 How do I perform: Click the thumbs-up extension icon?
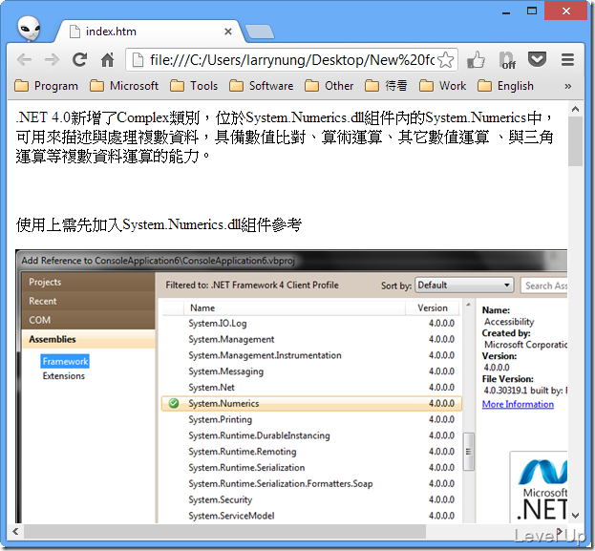476,60
